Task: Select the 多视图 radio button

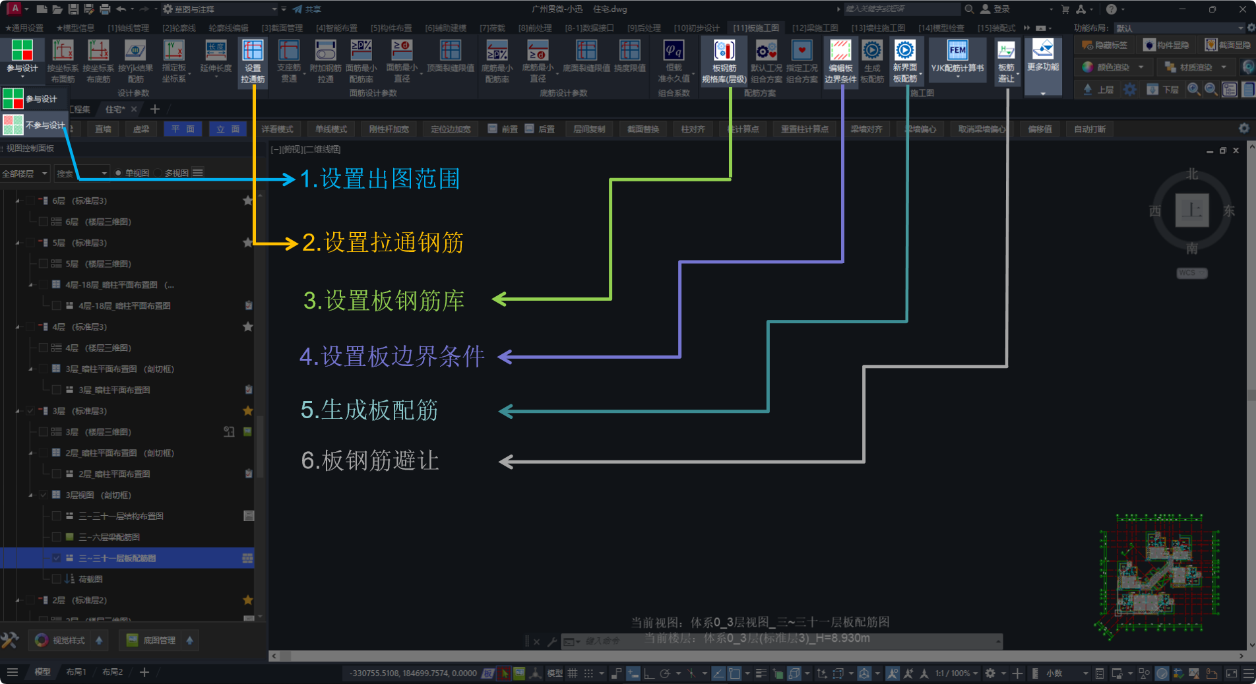Action: pyautogui.click(x=158, y=173)
